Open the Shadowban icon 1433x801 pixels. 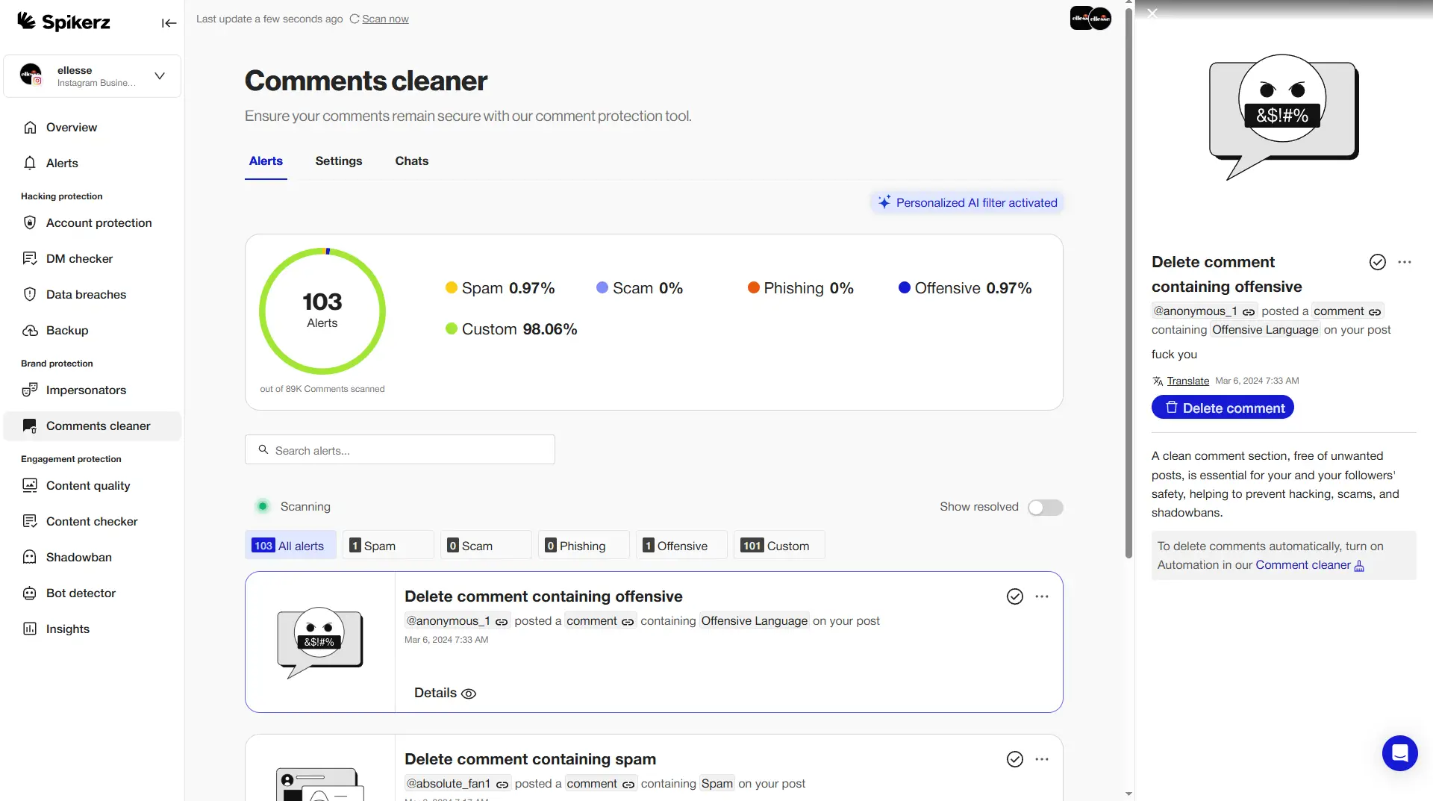(30, 558)
